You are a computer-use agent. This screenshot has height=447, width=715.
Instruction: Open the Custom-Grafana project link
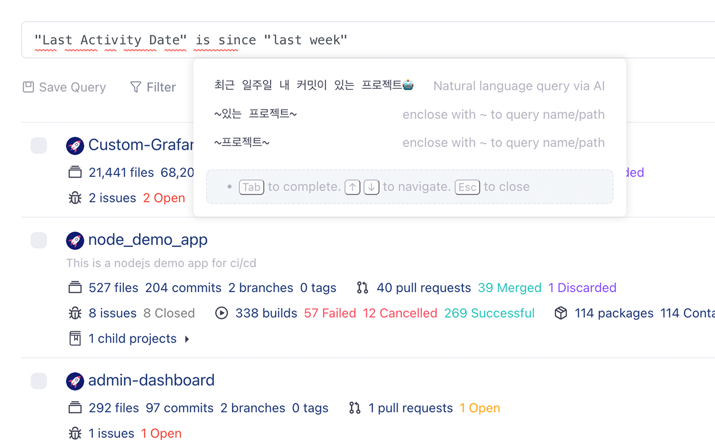(141, 145)
